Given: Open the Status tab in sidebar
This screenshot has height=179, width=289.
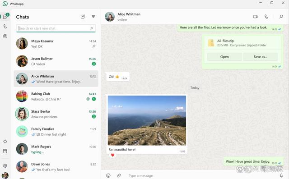Looking at the screenshot, I should click(5, 36).
